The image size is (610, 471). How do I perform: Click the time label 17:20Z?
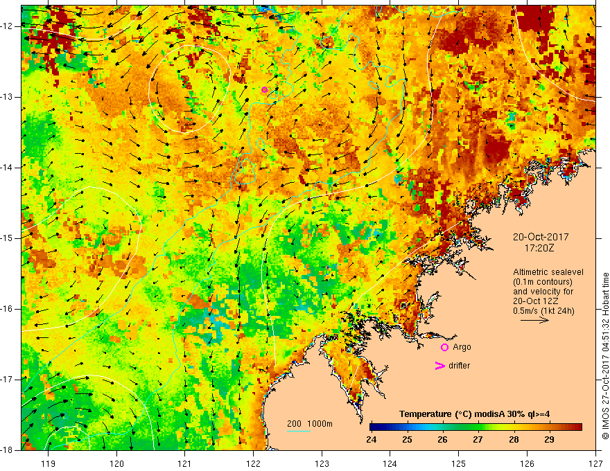click(x=539, y=248)
